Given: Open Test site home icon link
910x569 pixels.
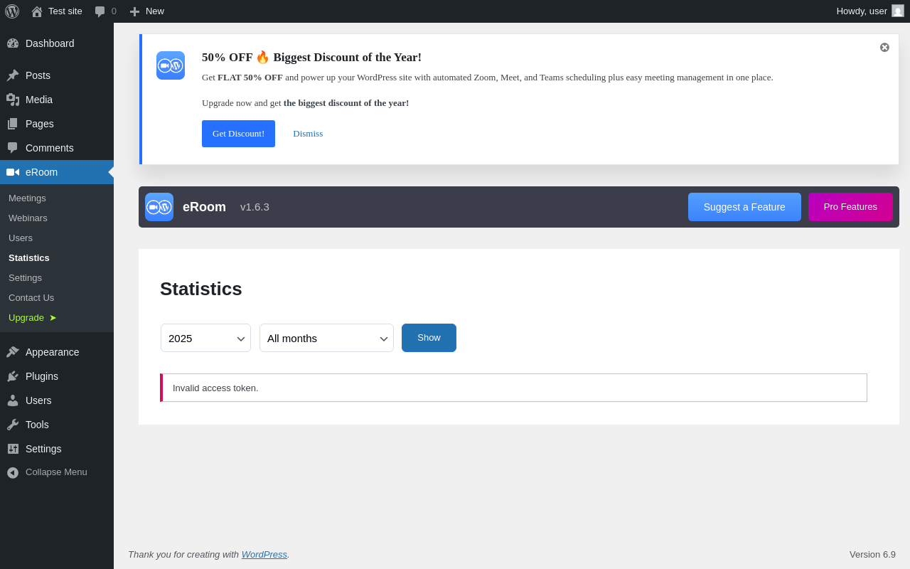Looking at the screenshot, I should 37,11.
